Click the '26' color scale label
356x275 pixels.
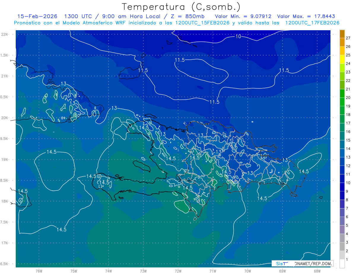pos(348,46)
